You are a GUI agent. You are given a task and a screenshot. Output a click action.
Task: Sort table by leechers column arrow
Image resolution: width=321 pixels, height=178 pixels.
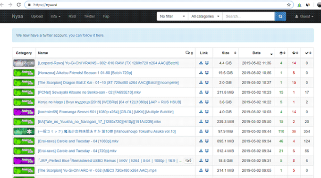pos(295,53)
